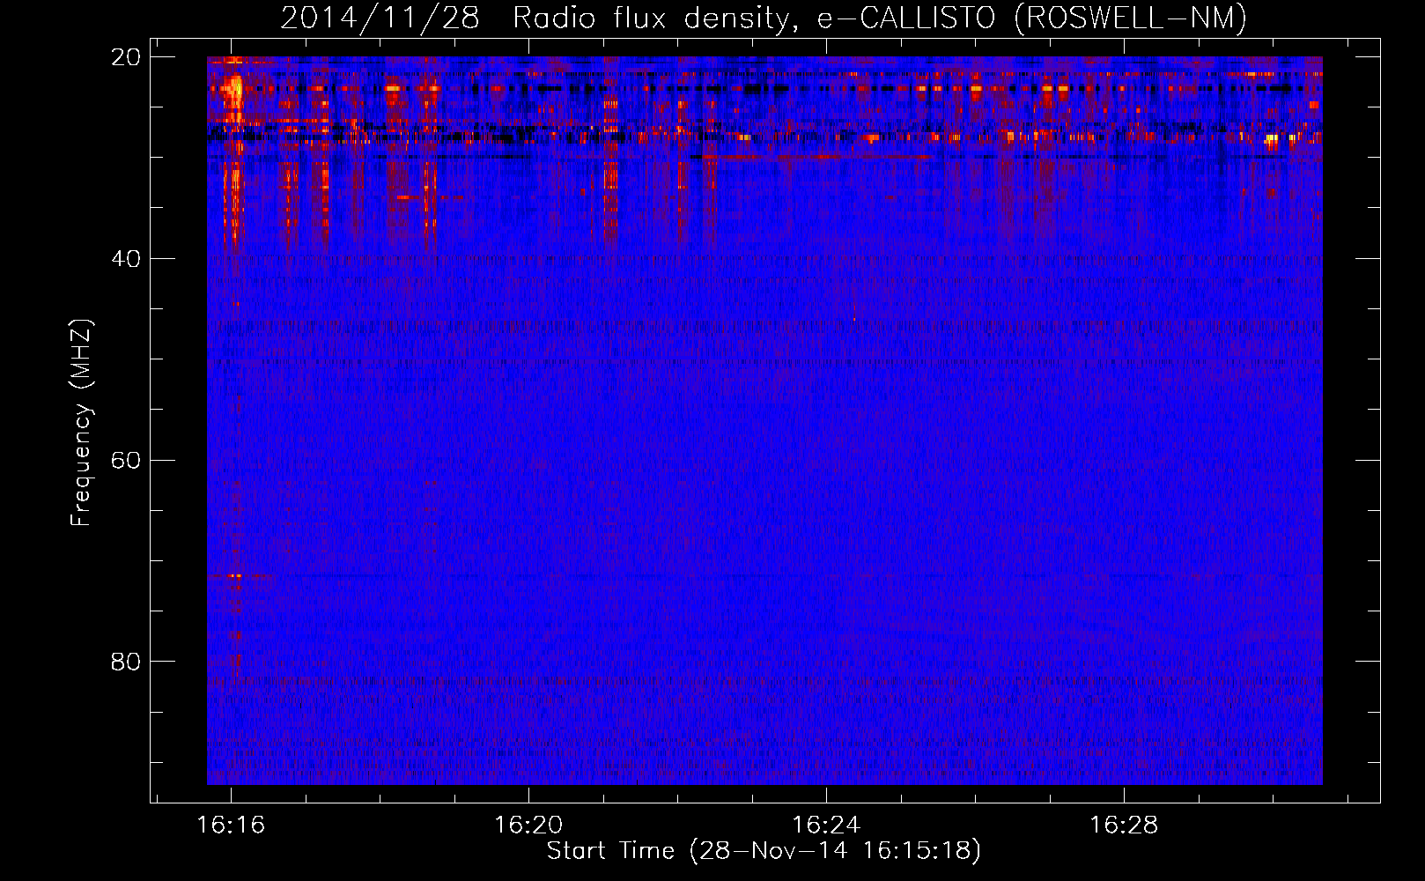Click the 16:28 time tick label
1425x881 pixels.
(1124, 825)
